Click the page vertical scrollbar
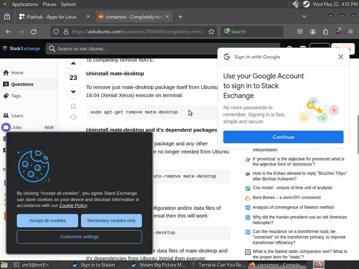The image size is (359, 269). (x=358, y=134)
